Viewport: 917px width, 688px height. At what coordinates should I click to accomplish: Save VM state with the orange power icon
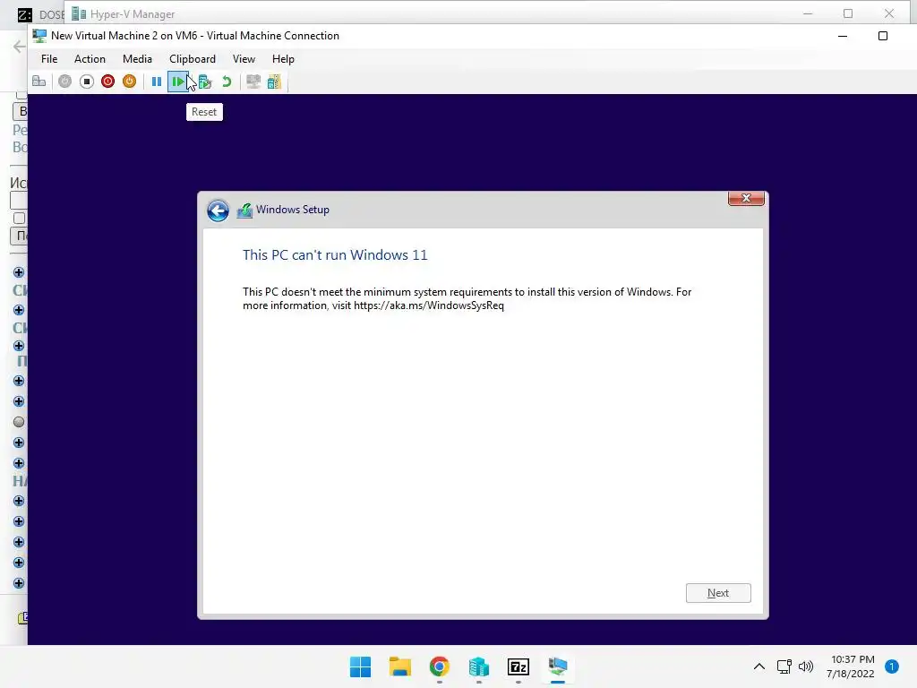(129, 82)
